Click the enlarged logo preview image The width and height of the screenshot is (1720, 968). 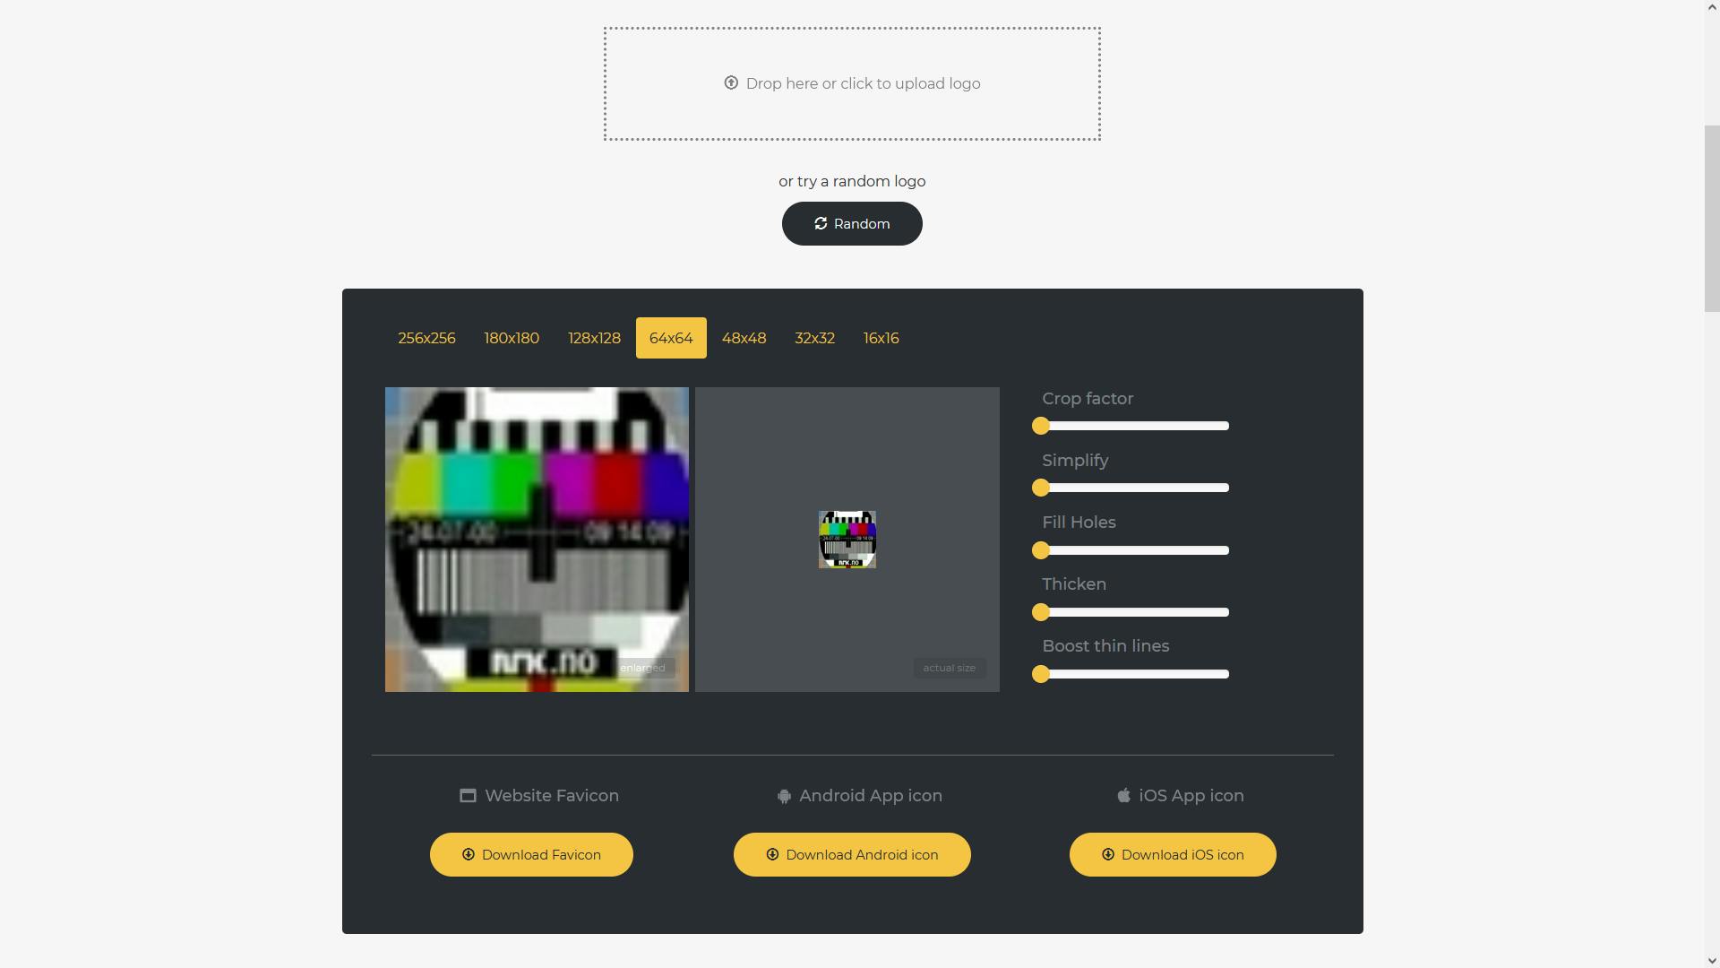pyautogui.click(x=537, y=539)
